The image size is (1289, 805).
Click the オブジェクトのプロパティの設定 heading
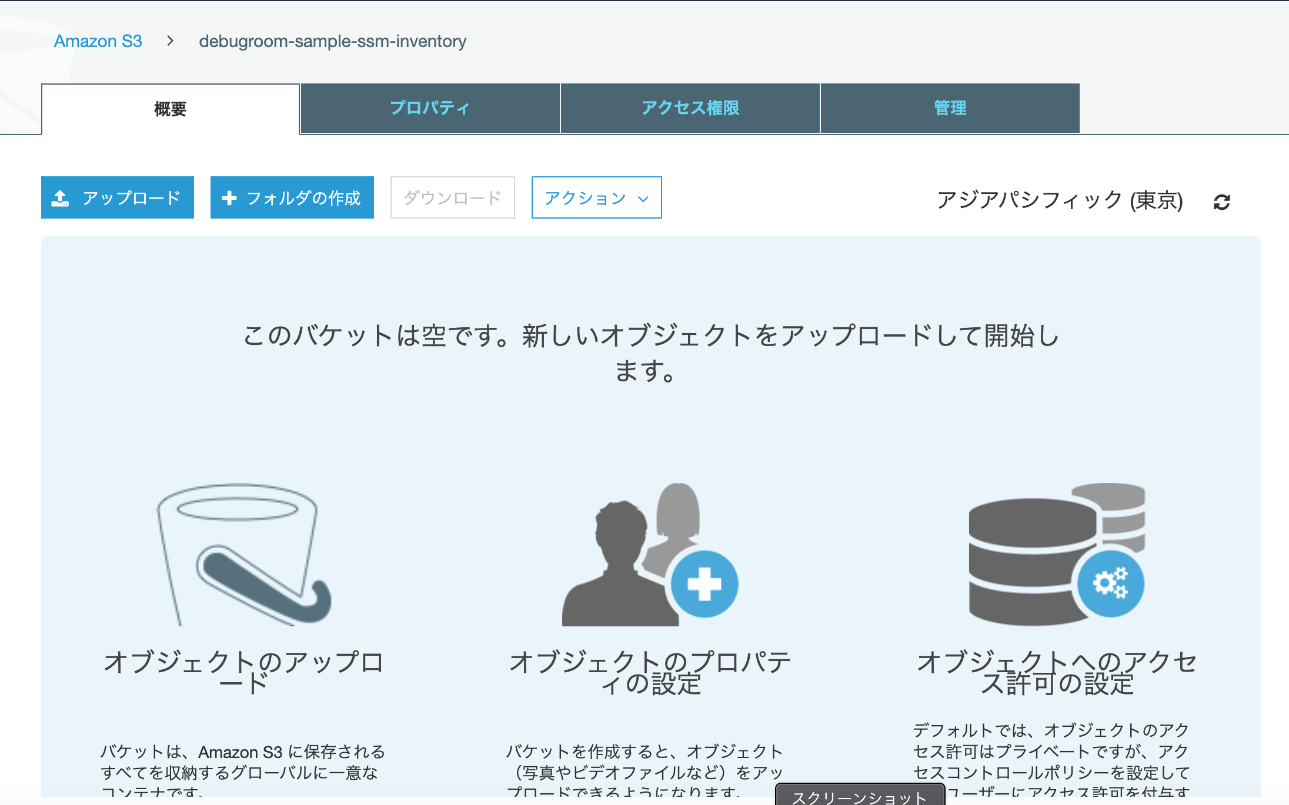click(650, 672)
